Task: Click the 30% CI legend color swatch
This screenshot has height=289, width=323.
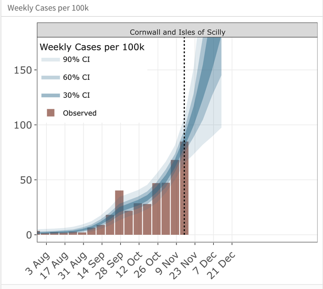Action: point(51,95)
